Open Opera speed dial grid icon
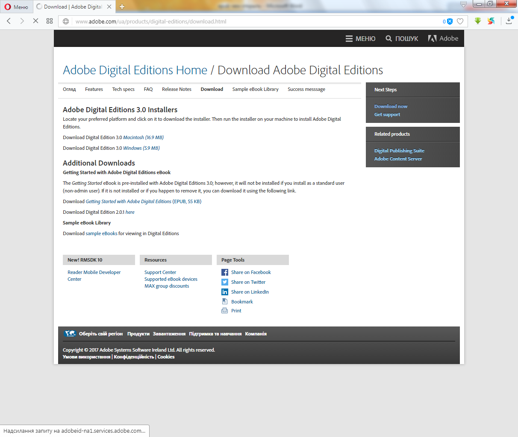This screenshot has width=518, height=437. tap(50, 21)
